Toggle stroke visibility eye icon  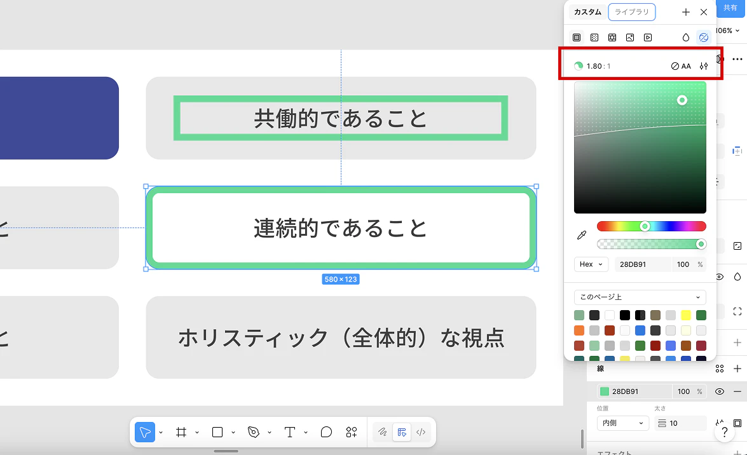(x=720, y=391)
